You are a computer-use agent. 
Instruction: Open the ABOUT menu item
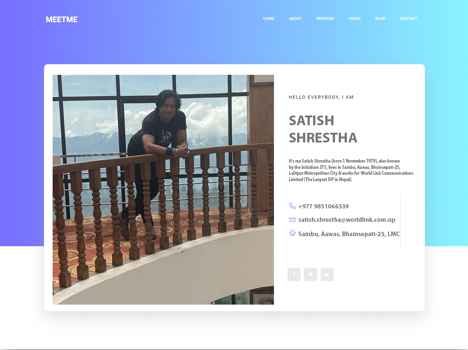pos(295,18)
